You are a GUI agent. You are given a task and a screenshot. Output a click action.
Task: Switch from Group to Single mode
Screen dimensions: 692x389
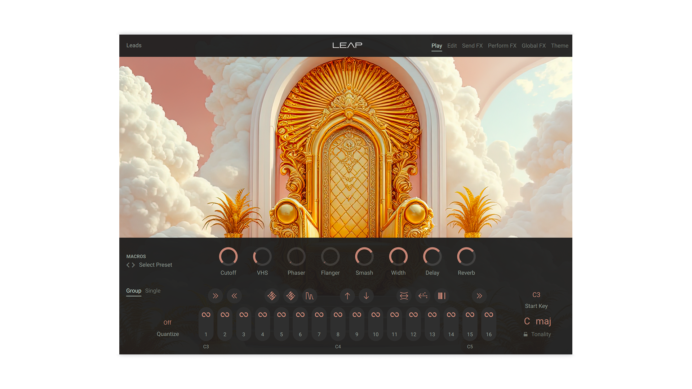[153, 291]
